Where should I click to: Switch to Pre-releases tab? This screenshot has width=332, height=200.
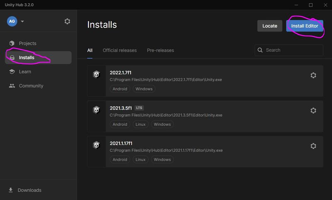coord(161,50)
